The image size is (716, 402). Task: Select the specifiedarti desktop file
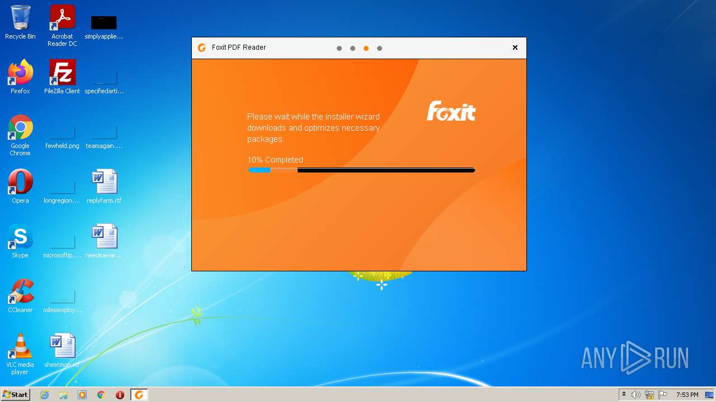pos(104,82)
